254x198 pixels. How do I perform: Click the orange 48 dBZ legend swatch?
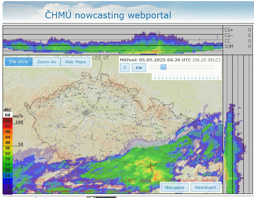pos(8,132)
